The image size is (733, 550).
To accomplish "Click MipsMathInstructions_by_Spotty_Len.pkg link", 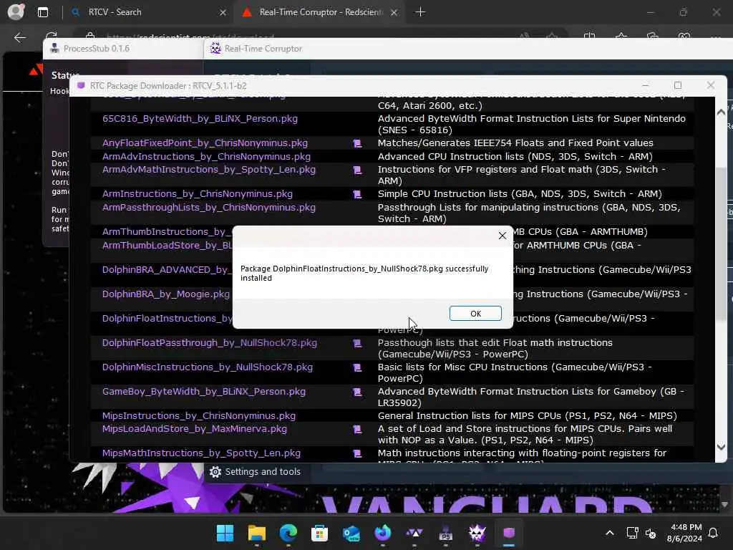I will pos(201,453).
